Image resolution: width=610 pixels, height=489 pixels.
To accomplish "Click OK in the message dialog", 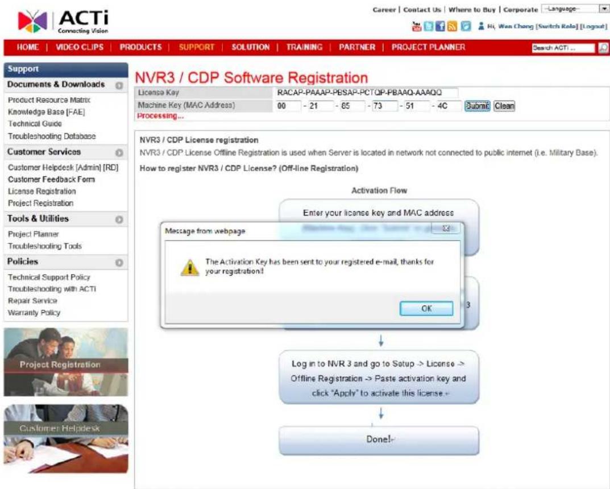I will 426,309.
